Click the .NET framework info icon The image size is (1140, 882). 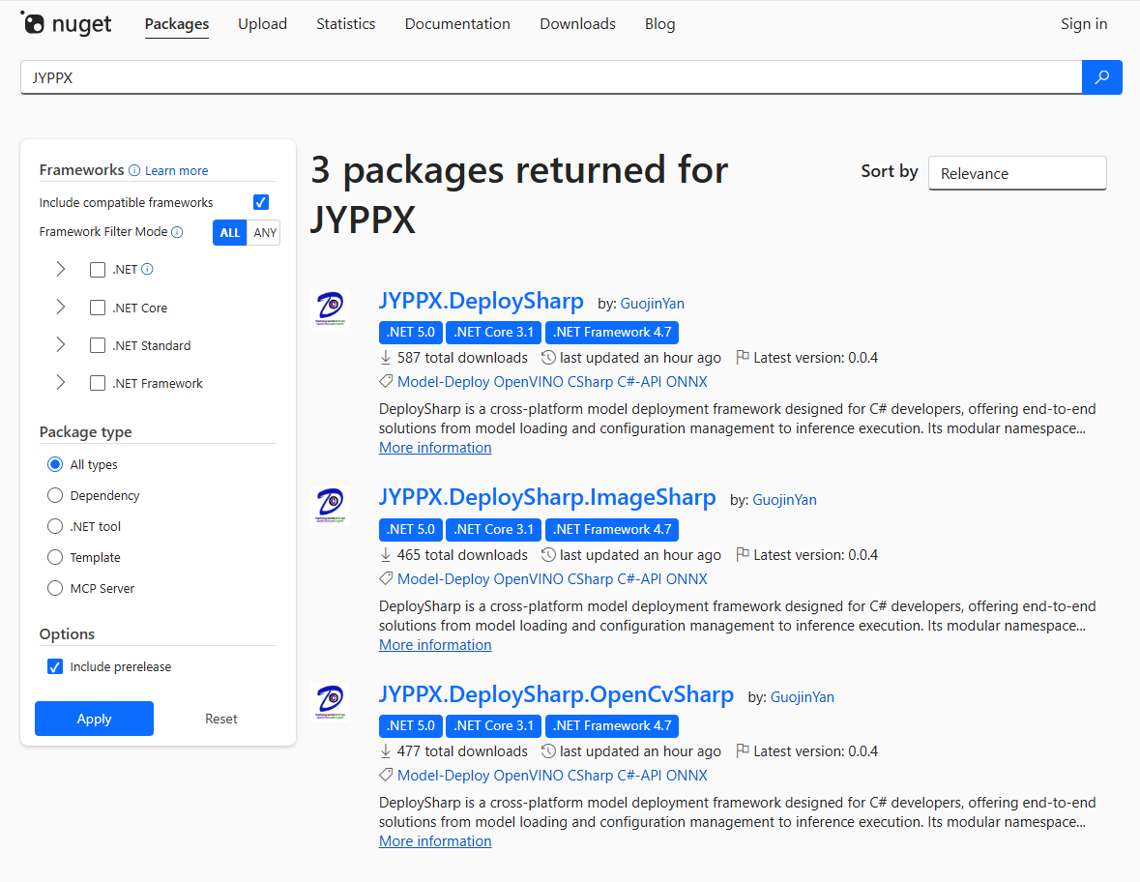click(x=148, y=270)
